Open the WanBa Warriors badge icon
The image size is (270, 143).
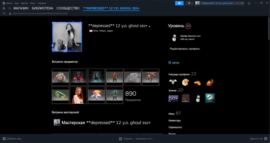pyautogui.click(x=174, y=38)
